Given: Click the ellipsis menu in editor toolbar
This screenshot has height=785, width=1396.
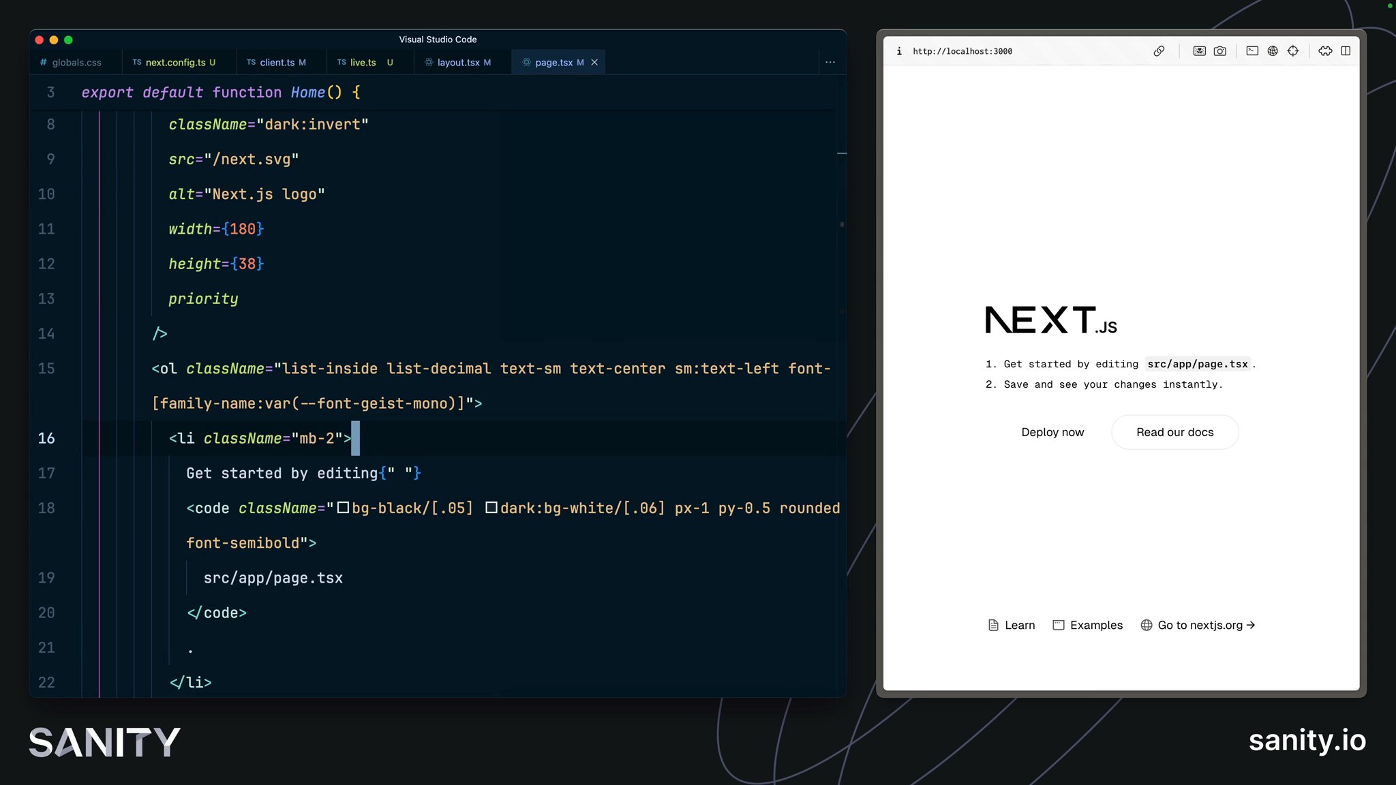Looking at the screenshot, I should pyautogui.click(x=830, y=62).
